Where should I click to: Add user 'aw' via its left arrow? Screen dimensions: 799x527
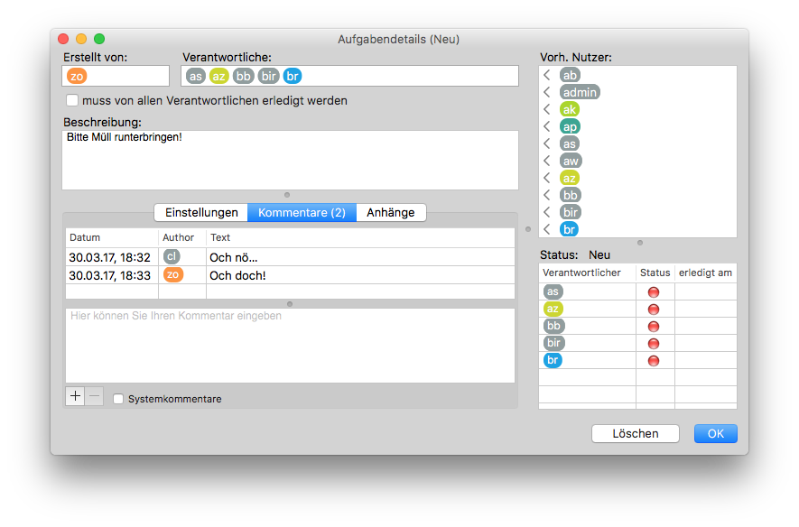[x=547, y=161]
